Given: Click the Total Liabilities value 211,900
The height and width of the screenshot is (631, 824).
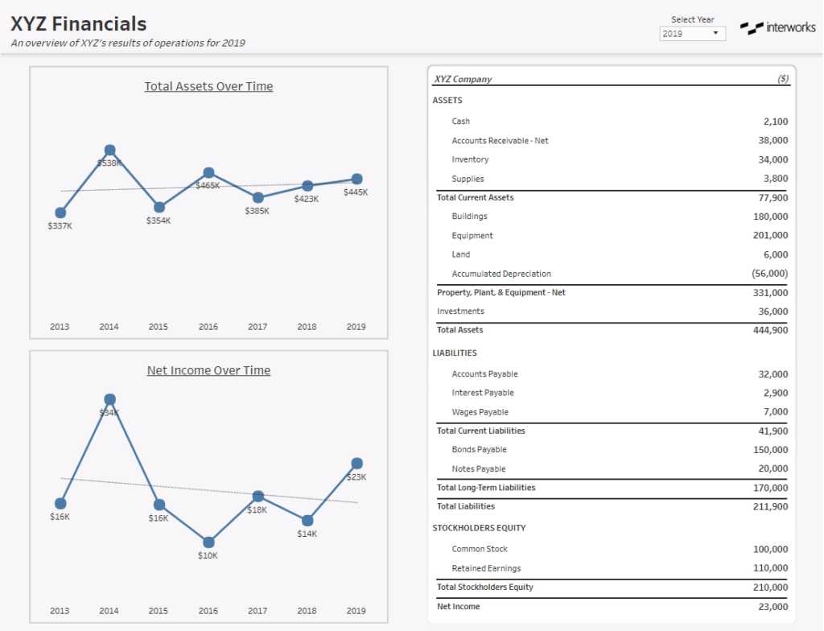Looking at the screenshot, I should coord(770,506).
